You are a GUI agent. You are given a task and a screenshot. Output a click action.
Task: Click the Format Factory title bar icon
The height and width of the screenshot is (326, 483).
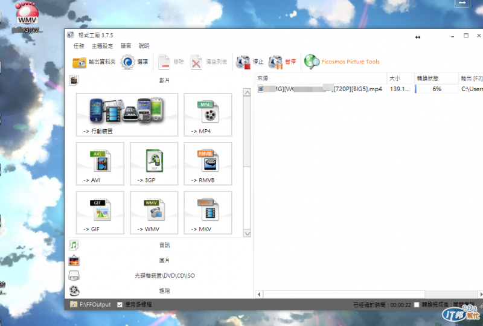point(71,35)
